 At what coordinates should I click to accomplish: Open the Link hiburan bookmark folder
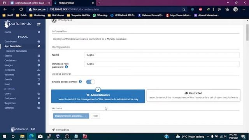click(56, 16)
